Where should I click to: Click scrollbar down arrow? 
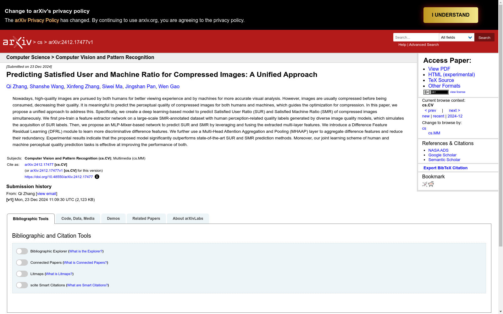click(500, 311)
